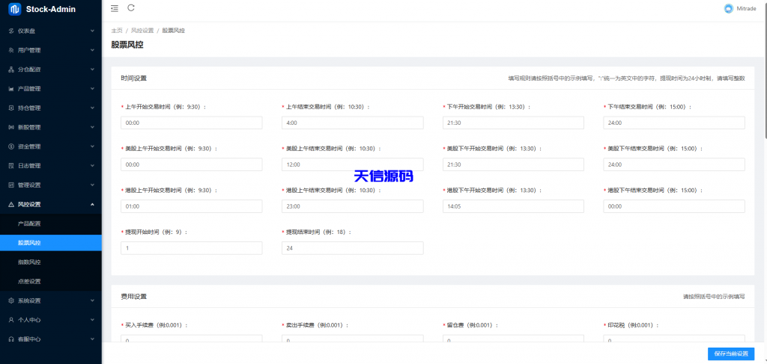Collapse the sidebar with the menu-fold icon
Image resolution: width=767 pixels, height=364 pixels.
115,8
